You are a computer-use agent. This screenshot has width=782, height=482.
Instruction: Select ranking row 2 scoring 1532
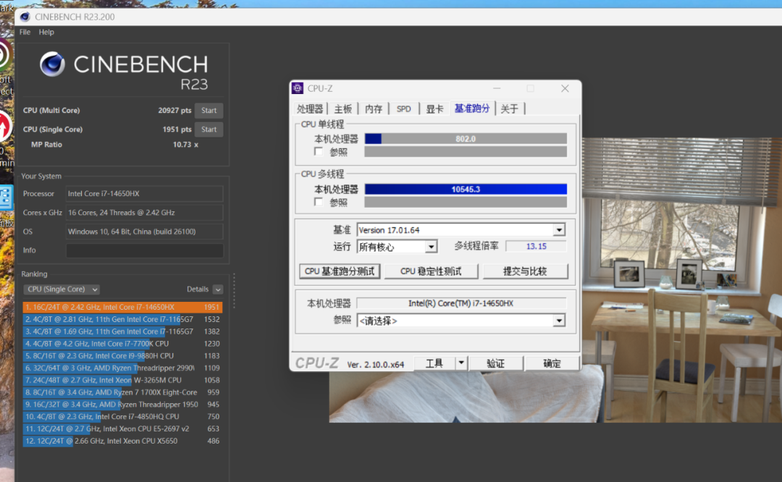click(122, 319)
